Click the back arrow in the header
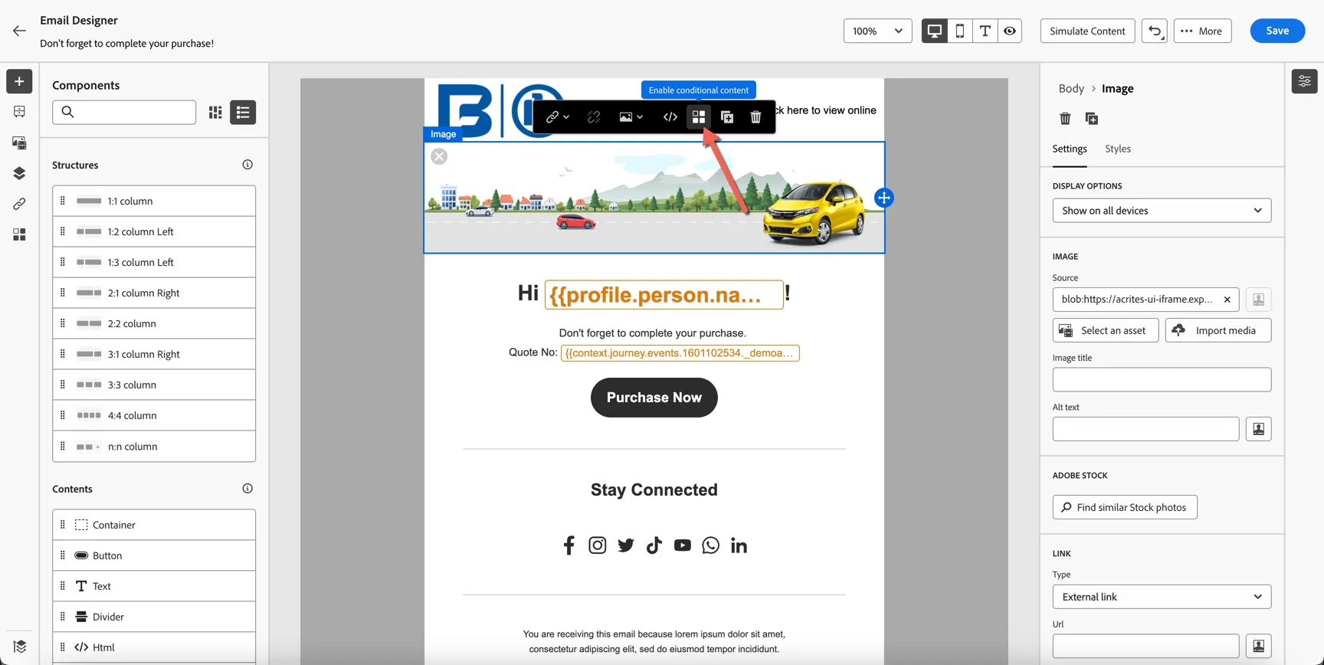 [x=19, y=31]
